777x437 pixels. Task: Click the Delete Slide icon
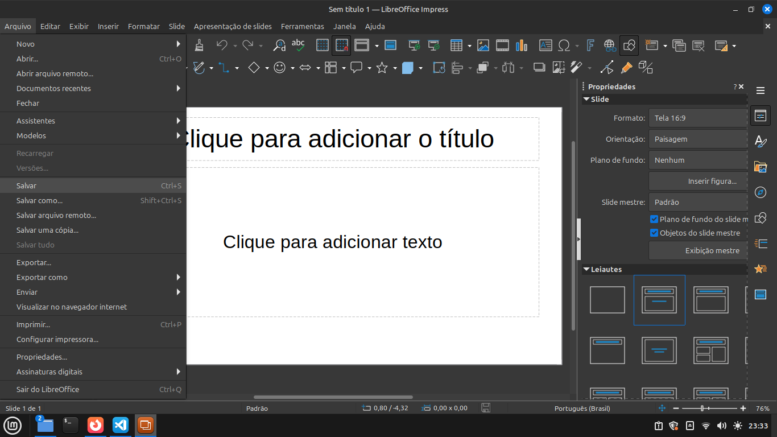pyautogui.click(x=699, y=45)
